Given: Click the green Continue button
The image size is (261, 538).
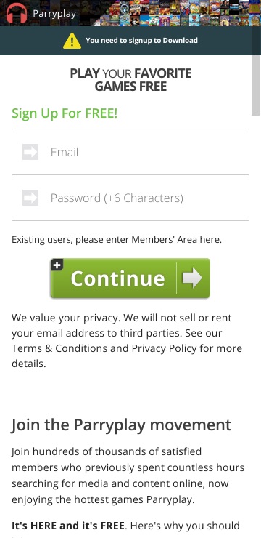Looking at the screenshot, I should coord(130,278).
